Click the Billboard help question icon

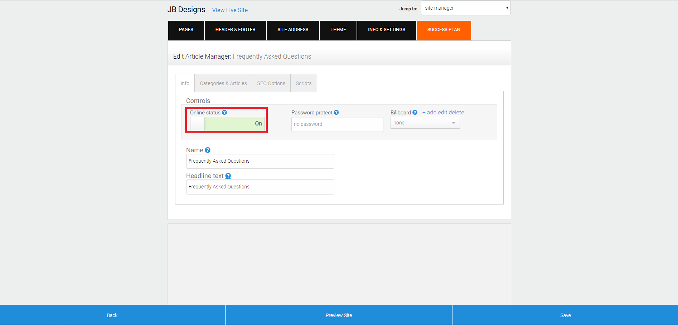pyautogui.click(x=415, y=113)
